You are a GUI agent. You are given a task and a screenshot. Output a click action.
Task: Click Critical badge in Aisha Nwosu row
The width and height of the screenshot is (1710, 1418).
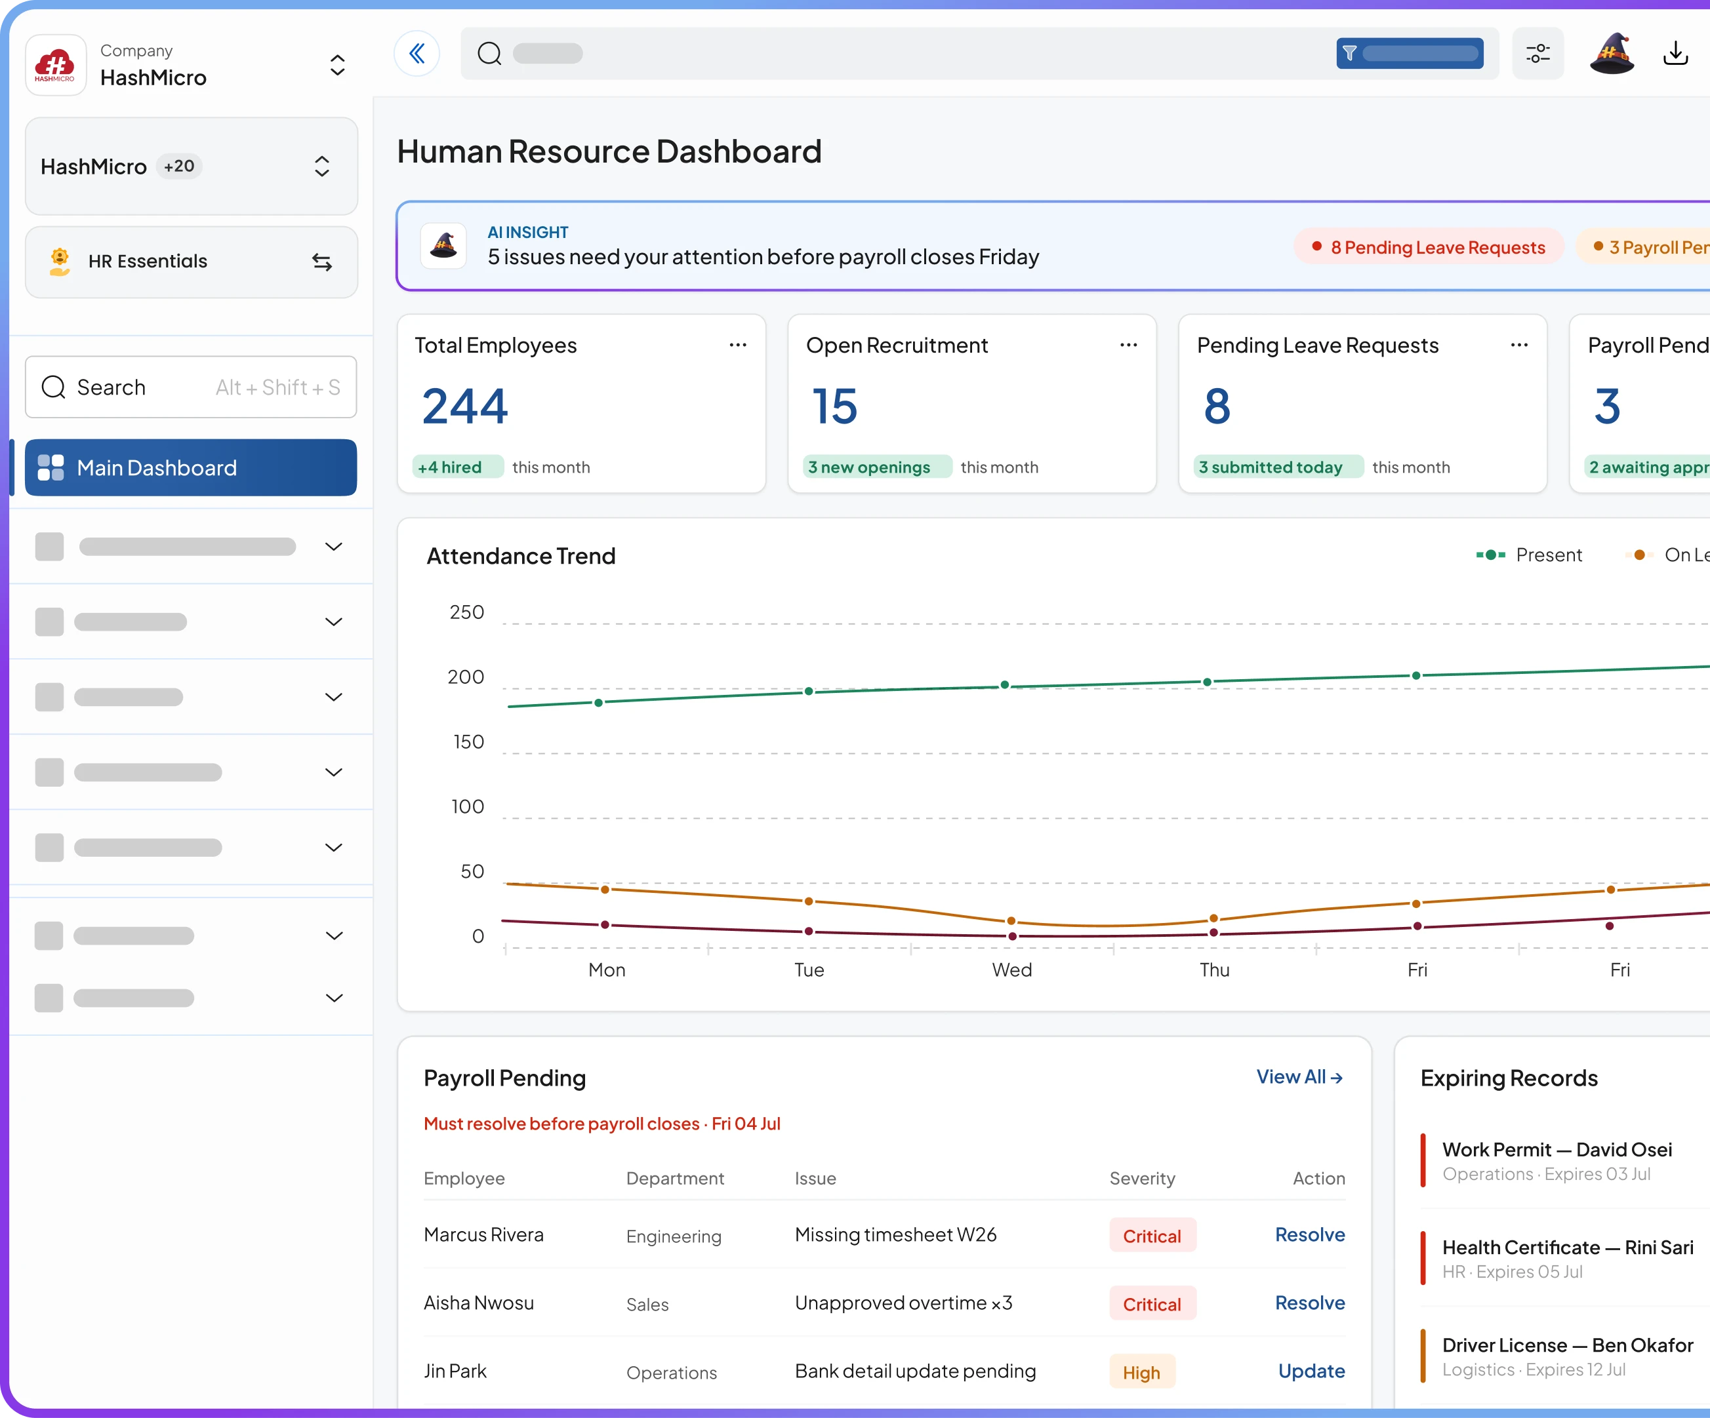point(1152,1305)
